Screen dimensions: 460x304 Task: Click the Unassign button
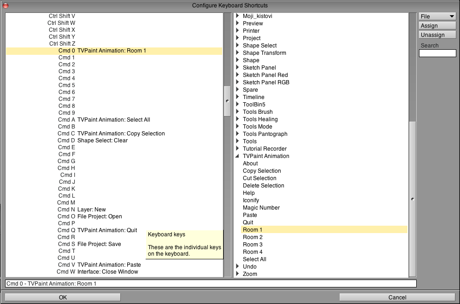(x=437, y=35)
